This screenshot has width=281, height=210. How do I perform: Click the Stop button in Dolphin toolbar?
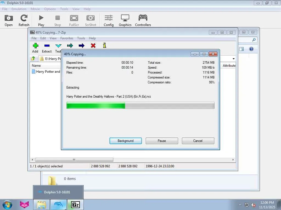tap(58, 20)
